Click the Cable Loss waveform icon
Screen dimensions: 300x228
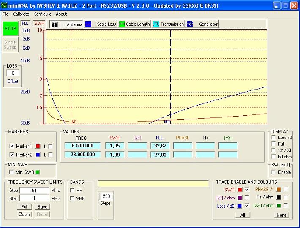pyautogui.click(x=88, y=24)
